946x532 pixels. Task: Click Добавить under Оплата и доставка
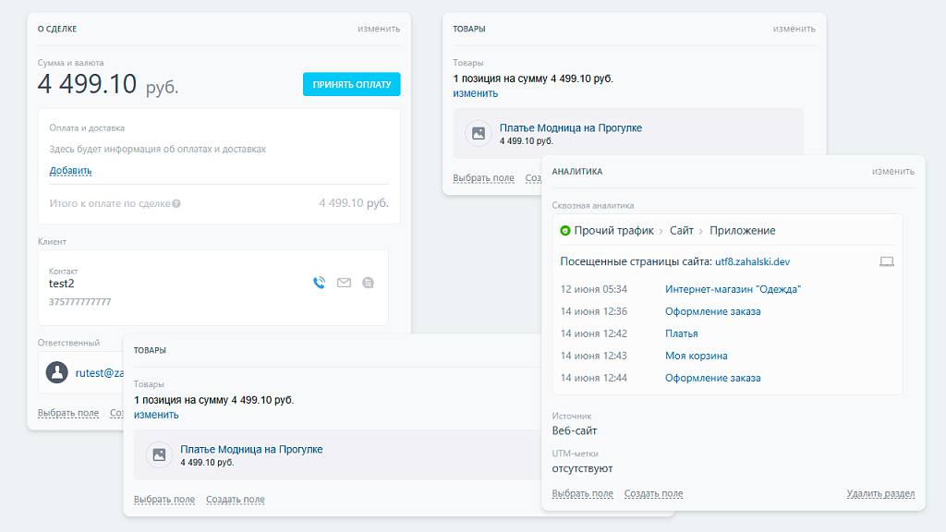(x=68, y=171)
